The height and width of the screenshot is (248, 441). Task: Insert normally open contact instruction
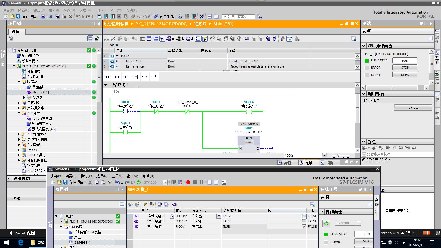[107, 77]
